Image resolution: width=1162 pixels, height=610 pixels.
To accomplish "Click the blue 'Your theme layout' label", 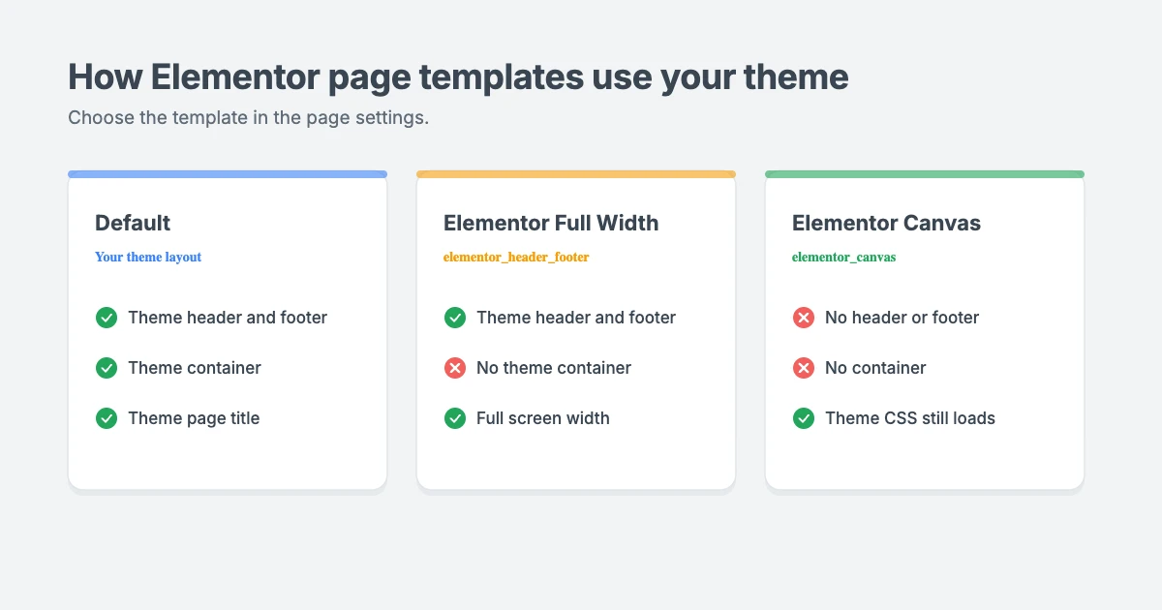I will click(x=148, y=258).
